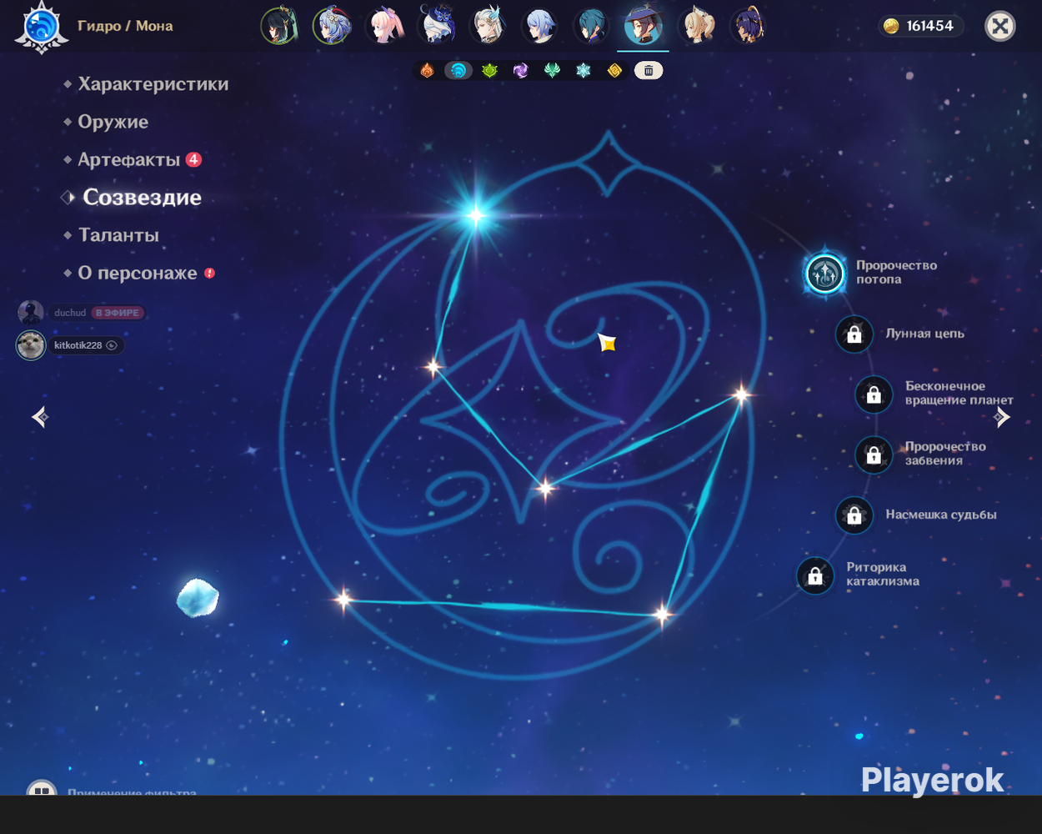Click the duchud username label
1042x834 pixels.
70,313
